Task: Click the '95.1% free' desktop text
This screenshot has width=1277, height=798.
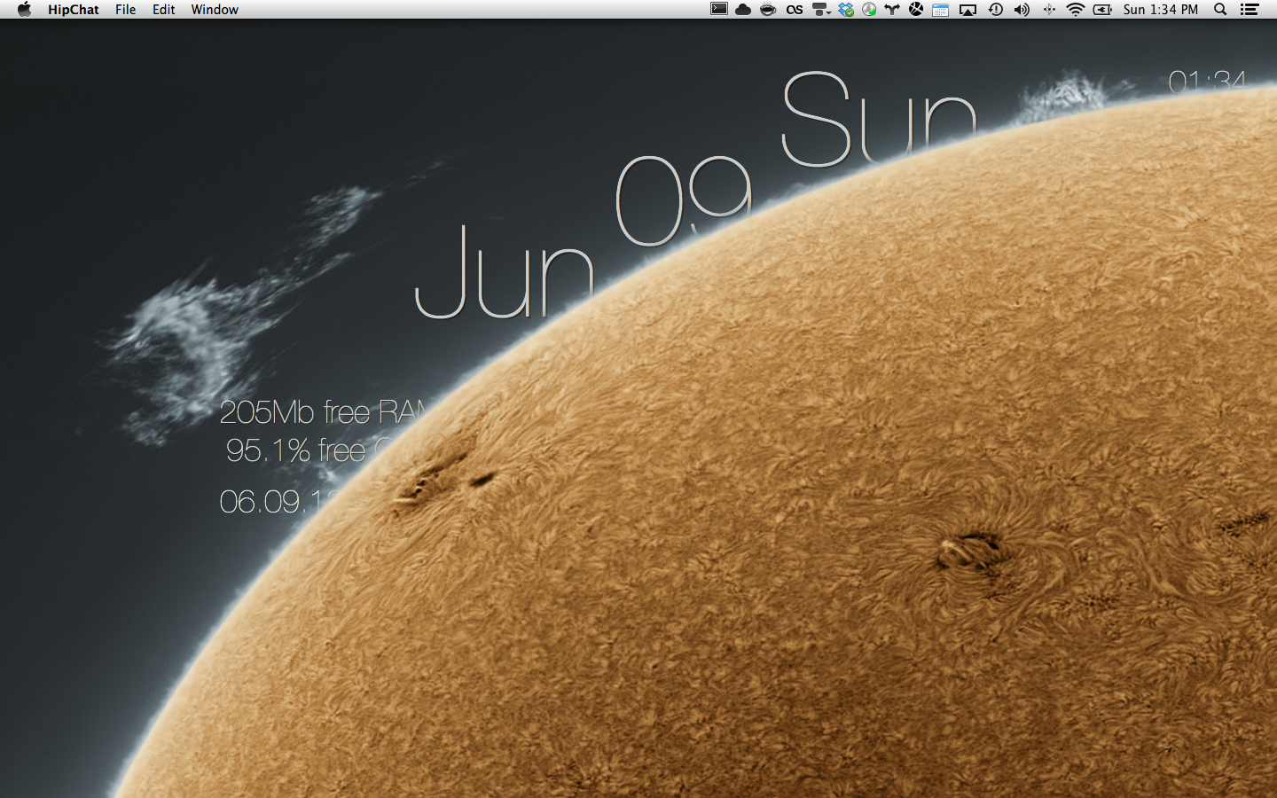Action: 295,450
